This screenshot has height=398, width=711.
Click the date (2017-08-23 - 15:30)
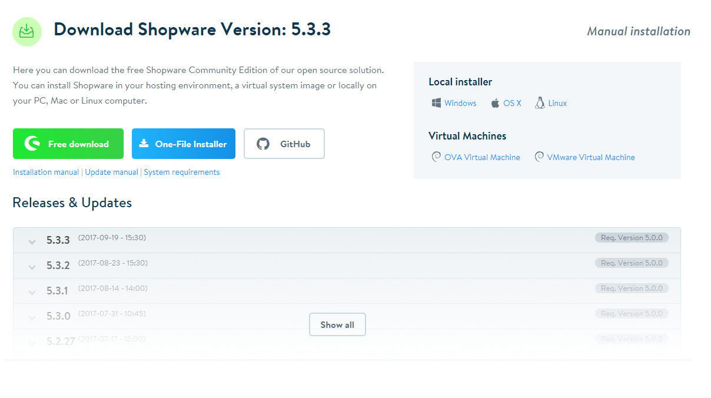(x=112, y=263)
